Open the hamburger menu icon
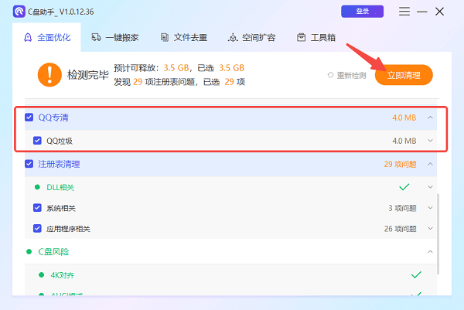Viewport: 464px width, 310px height. [x=404, y=12]
